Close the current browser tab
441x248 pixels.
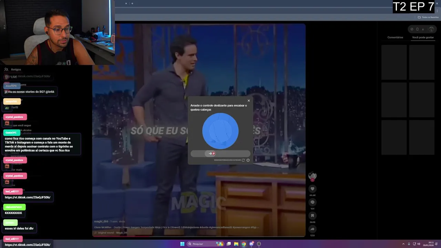[x=126, y=3]
